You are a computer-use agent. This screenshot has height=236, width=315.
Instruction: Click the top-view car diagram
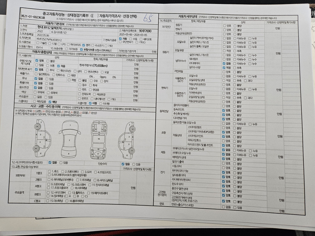coord(69,138)
